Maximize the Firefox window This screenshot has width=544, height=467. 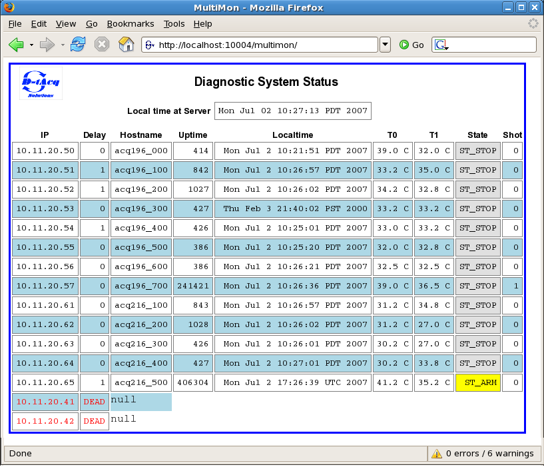coord(521,7)
